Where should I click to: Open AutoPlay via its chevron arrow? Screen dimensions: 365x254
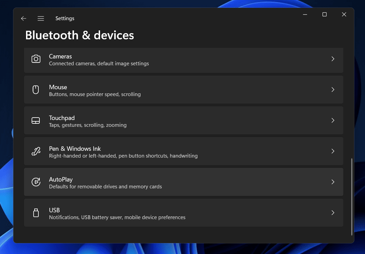click(x=333, y=182)
